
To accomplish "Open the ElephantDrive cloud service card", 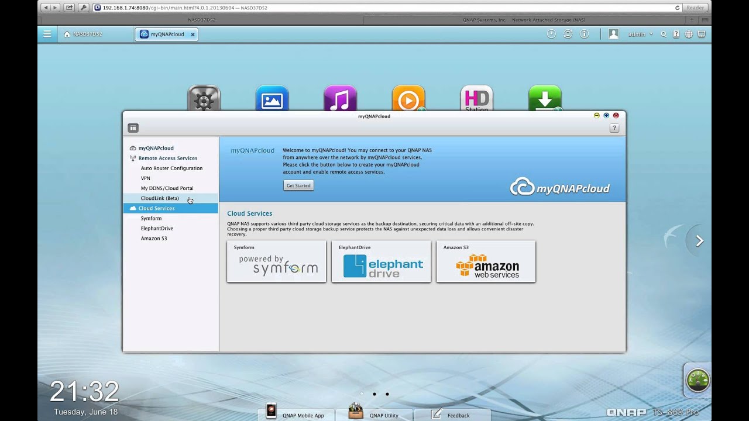I will click(x=381, y=261).
